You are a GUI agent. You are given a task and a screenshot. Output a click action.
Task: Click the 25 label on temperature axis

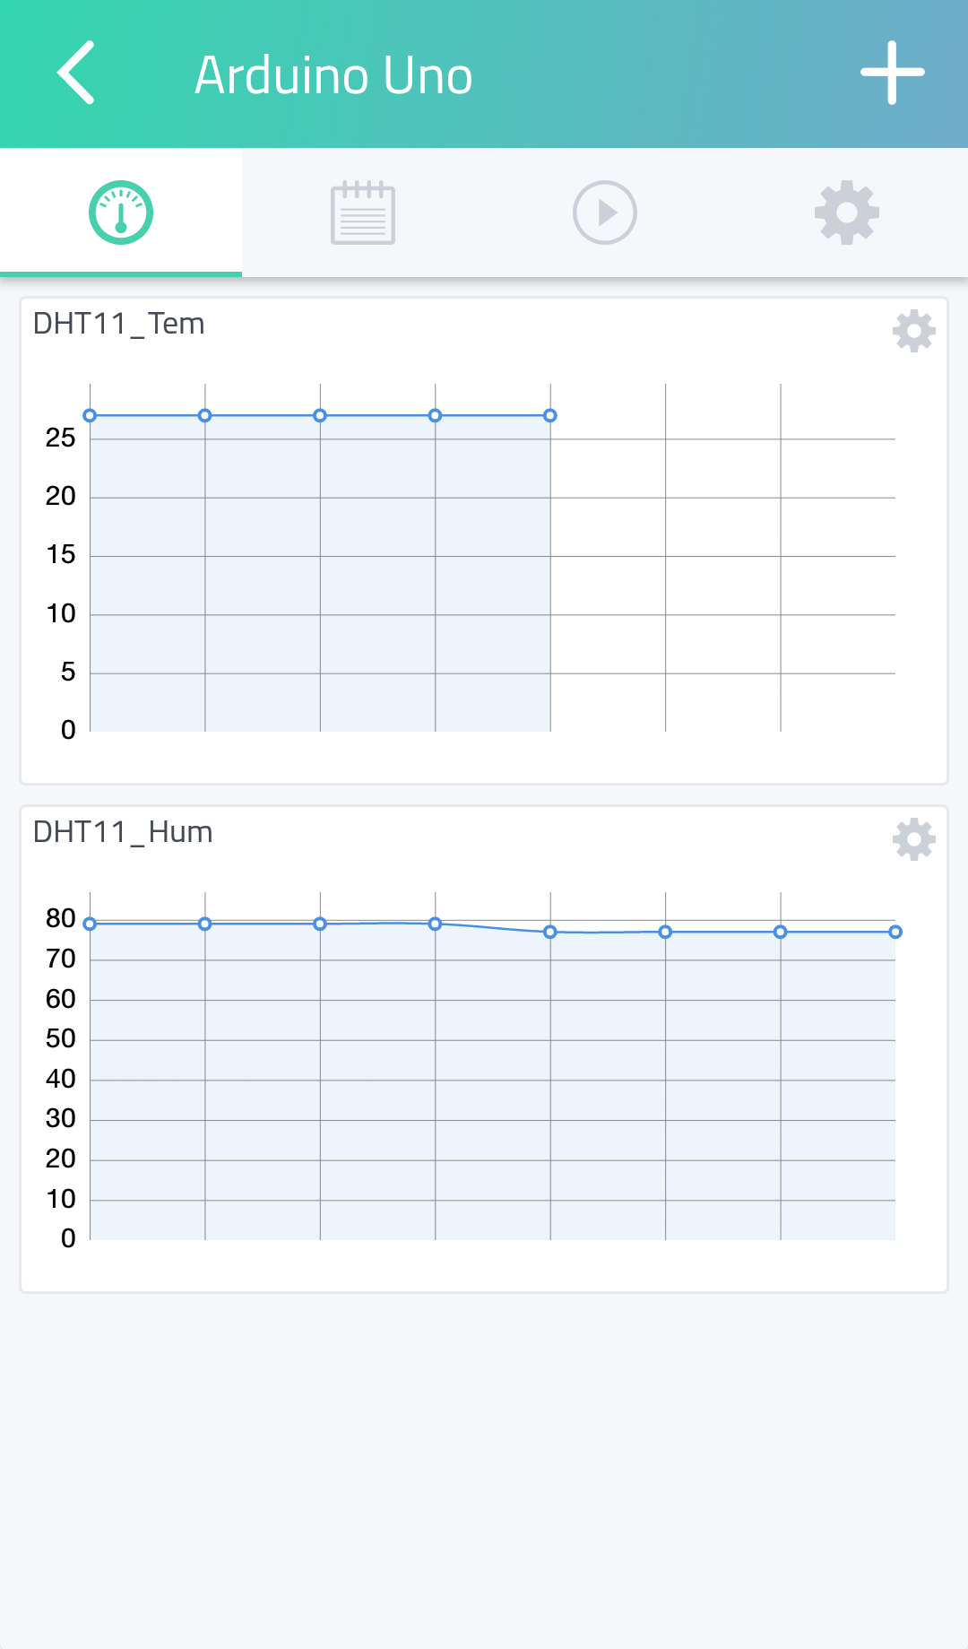point(61,438)
